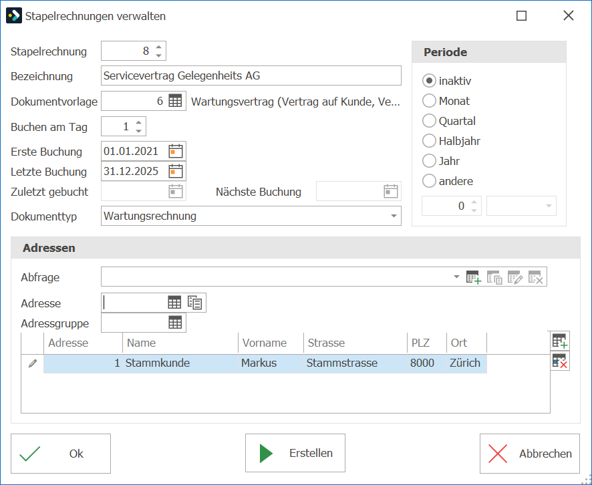
Task: Open the Zuletzt gebucht calendar icon
Action: coord(176,191)
